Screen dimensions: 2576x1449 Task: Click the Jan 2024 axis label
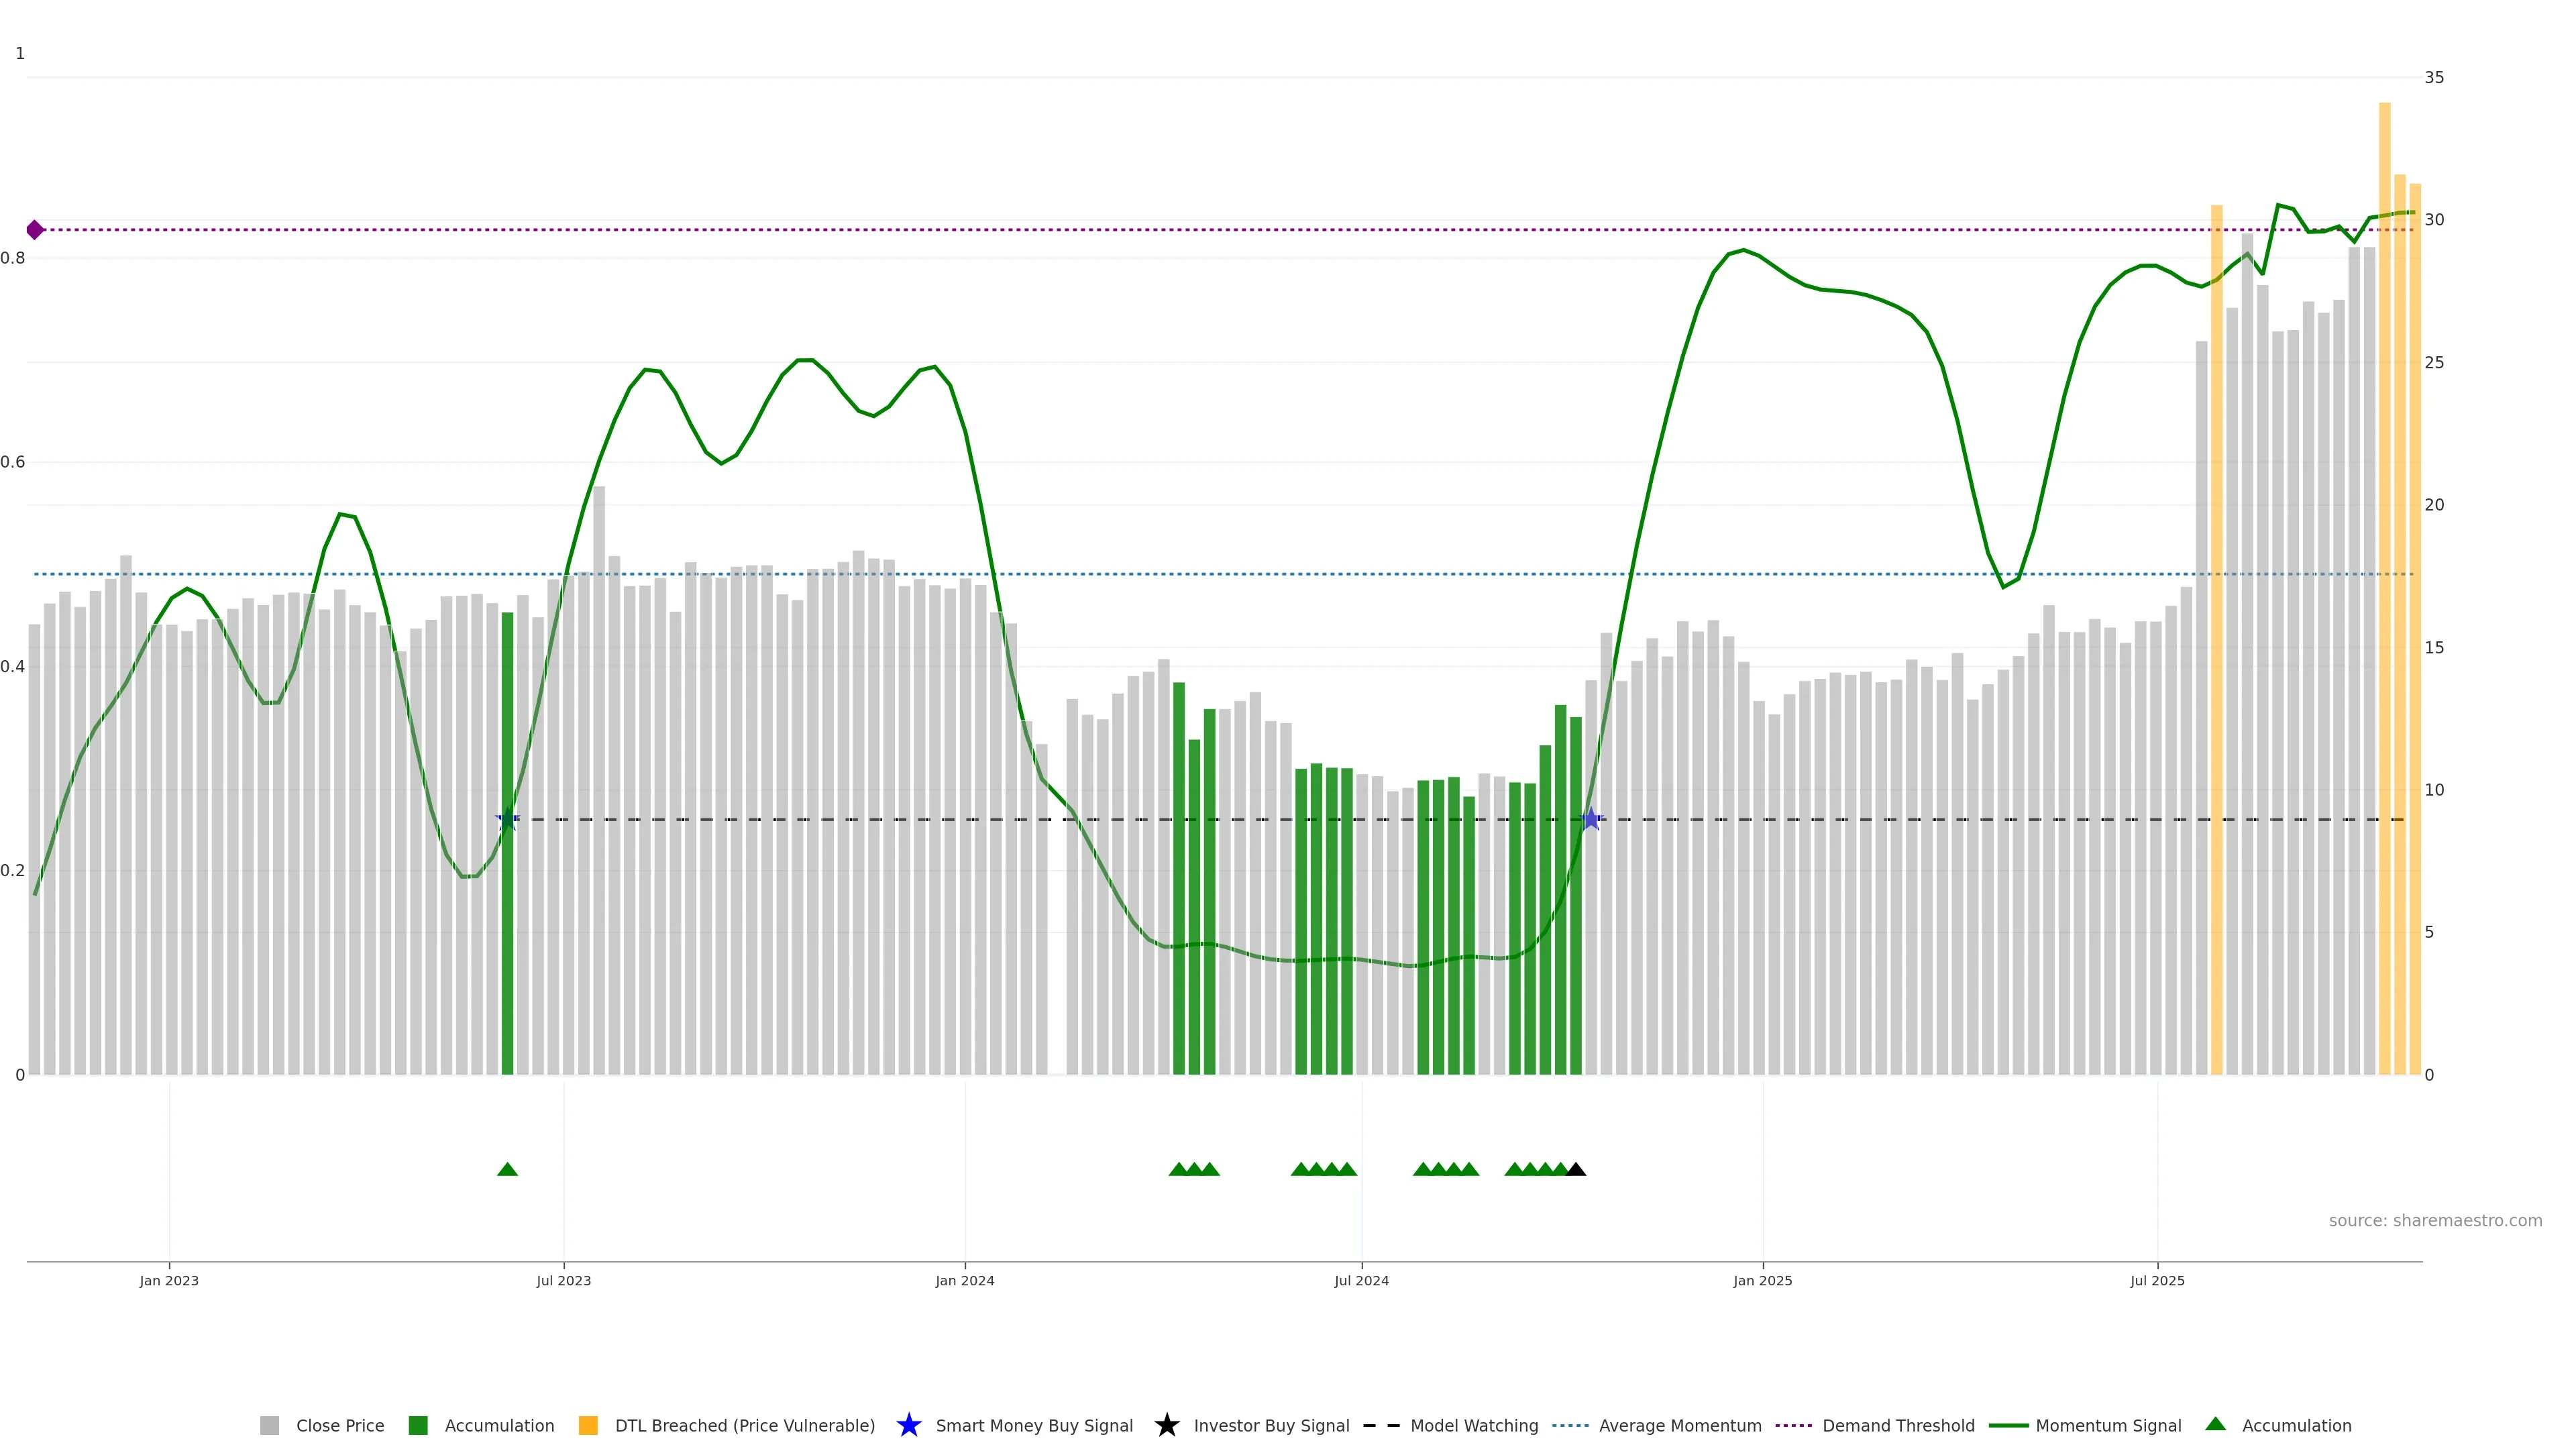[x=964, y=1281]
